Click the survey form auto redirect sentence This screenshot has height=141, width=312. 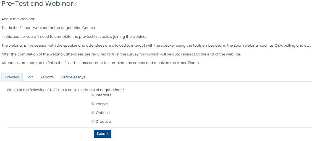[x=121, y=54]
